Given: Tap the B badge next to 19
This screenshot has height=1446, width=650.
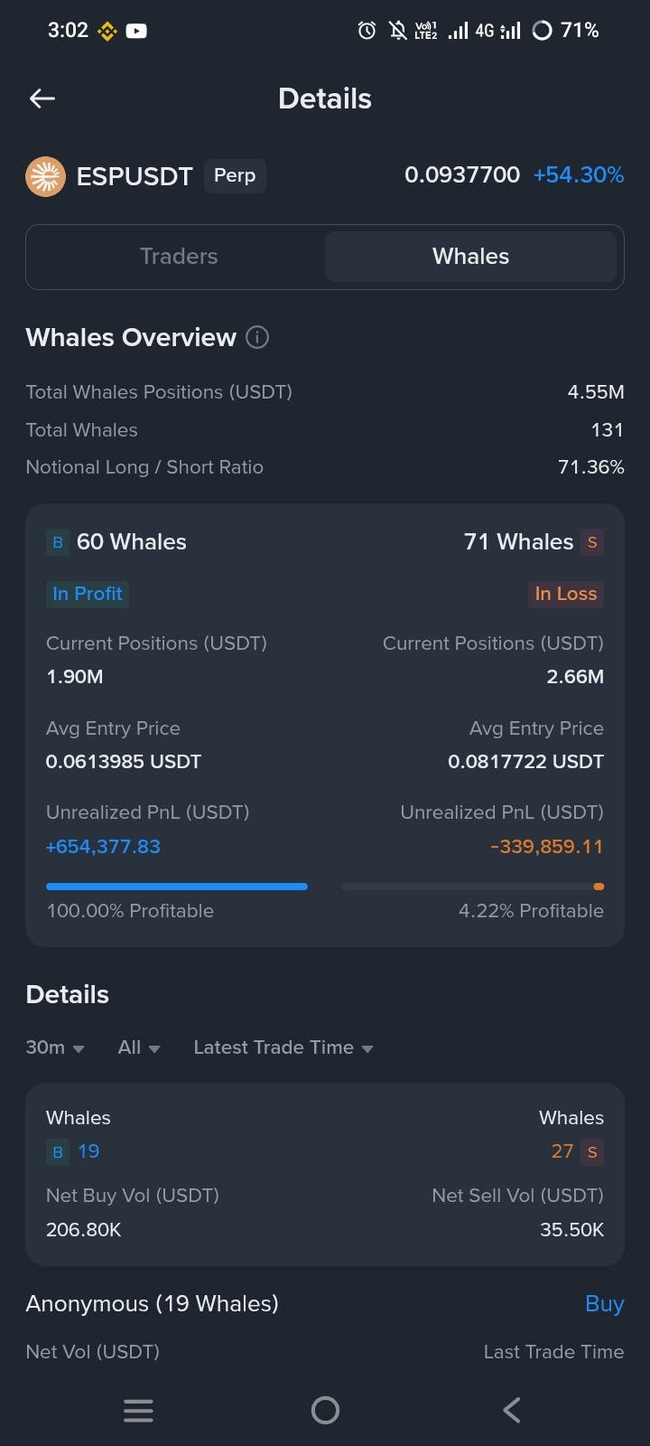Looking at the screenshot, I should click(x=58, y=1152).
